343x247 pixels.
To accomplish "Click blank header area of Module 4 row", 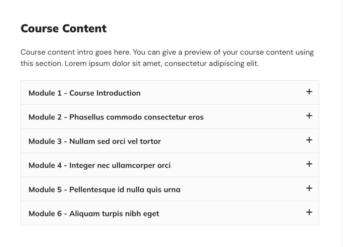I will click(x=234, y=165).
